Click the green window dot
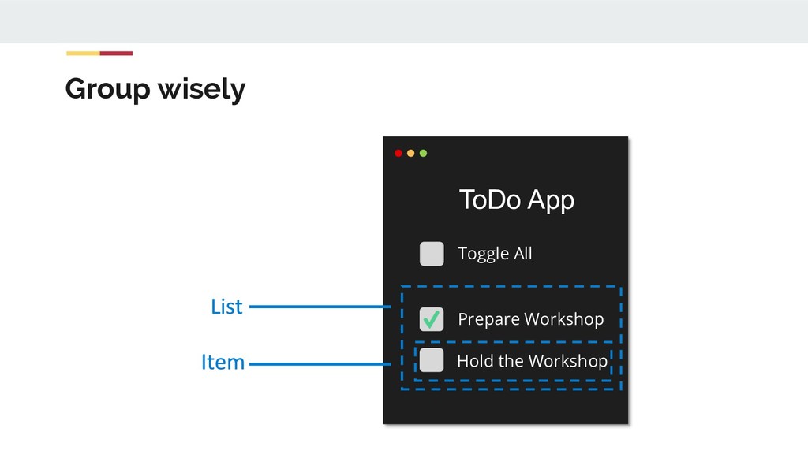Viewport: 808px width, 454px height. coord(423,153)
